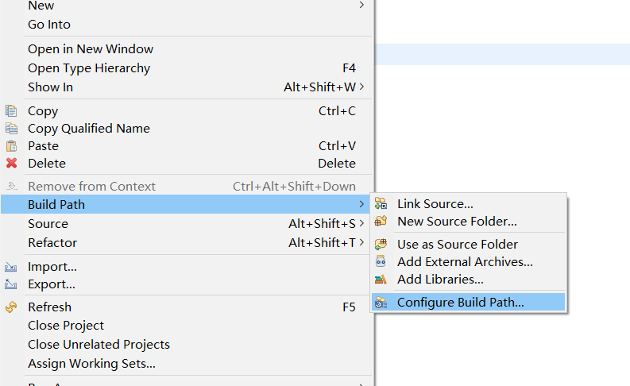
Task: Select Open Type Hierarchy
Action: [89, 68]
